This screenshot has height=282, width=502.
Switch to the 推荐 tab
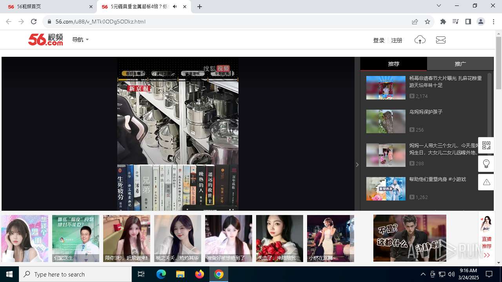393,63
